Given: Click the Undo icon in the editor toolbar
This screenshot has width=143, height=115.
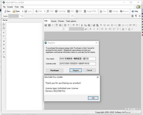Looking at the screenshot, I should [74, 25].
